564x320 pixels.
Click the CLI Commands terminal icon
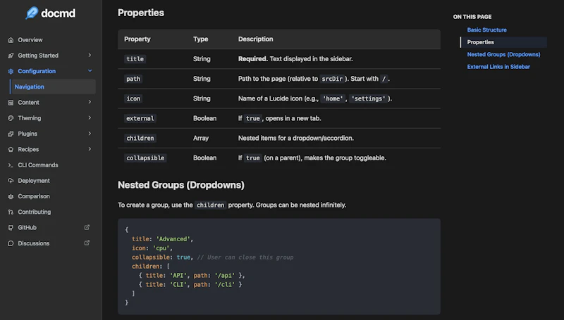pyautogui.click(x=11, y=165)
